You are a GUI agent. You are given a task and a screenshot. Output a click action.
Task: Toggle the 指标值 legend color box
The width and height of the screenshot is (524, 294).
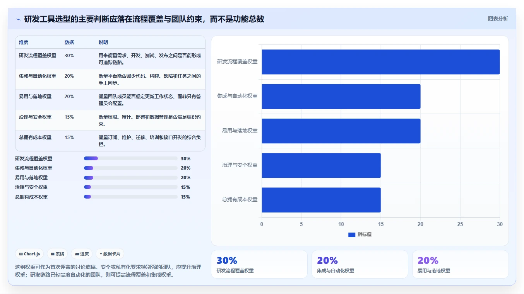tap(352, 235)
